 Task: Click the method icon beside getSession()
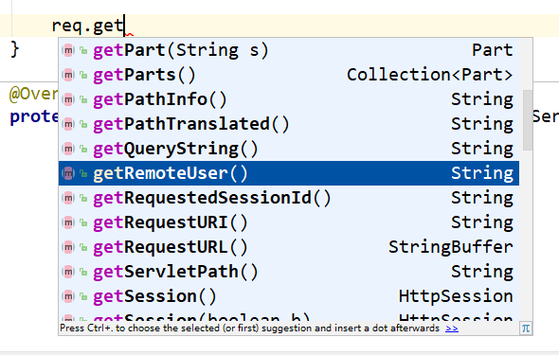click(x=67, y=296)
